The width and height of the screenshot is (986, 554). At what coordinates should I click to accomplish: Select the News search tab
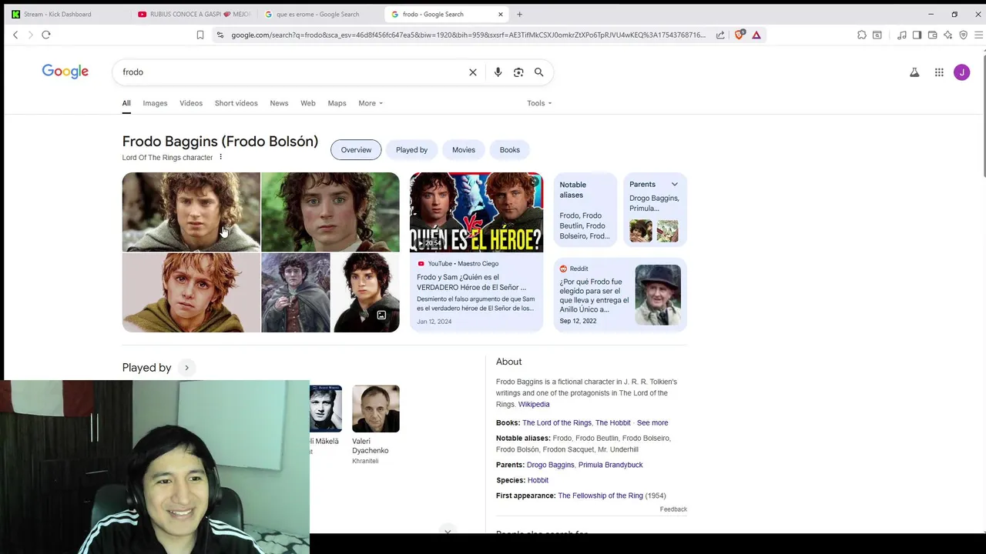(x=279, y=103)
